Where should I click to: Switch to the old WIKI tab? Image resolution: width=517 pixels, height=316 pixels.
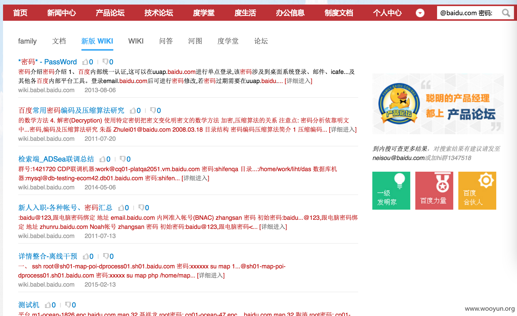click(136, 41)
